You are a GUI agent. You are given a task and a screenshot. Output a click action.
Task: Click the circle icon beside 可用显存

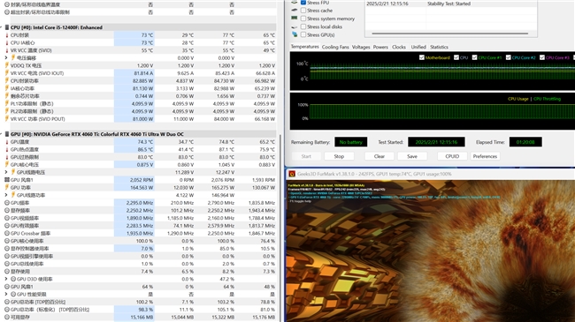coord(6,317)
